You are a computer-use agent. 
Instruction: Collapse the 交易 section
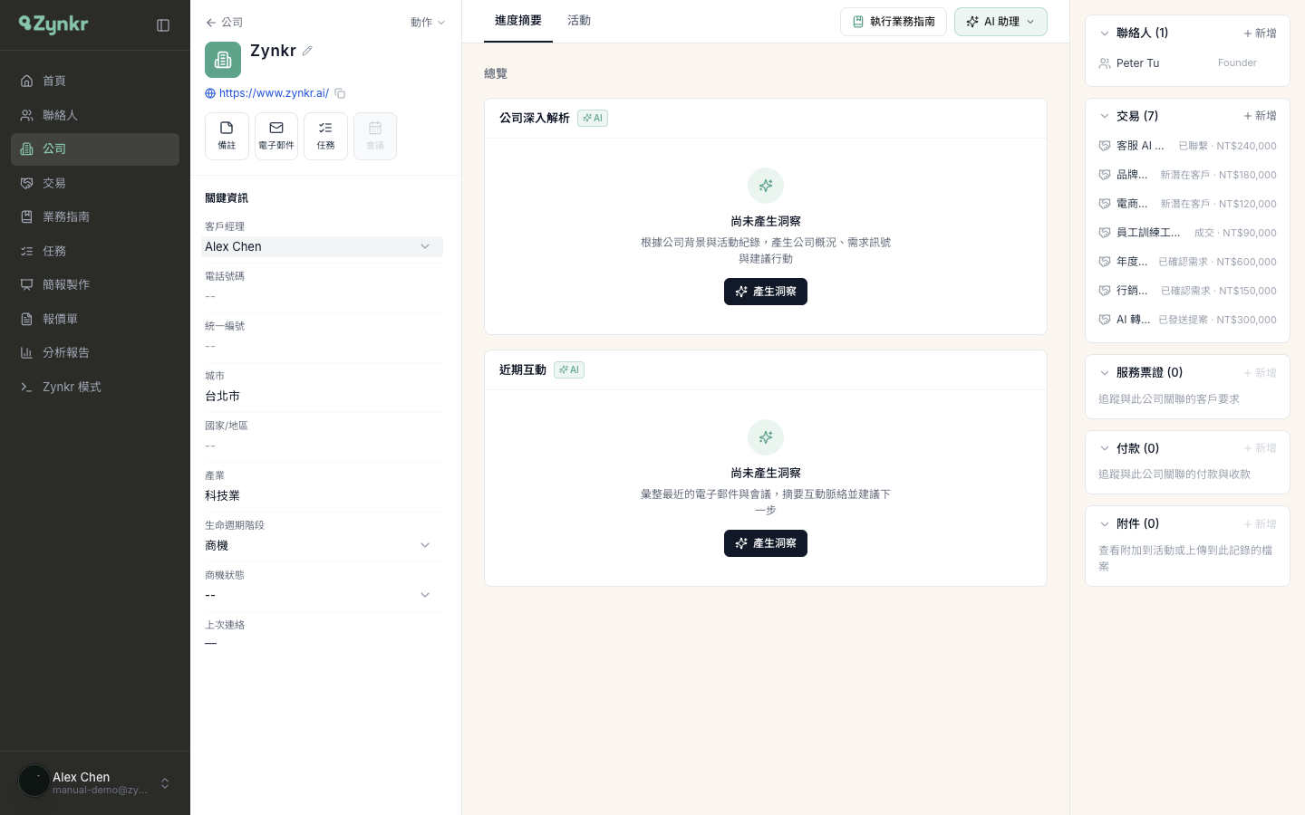click(x=1104, y=116)
